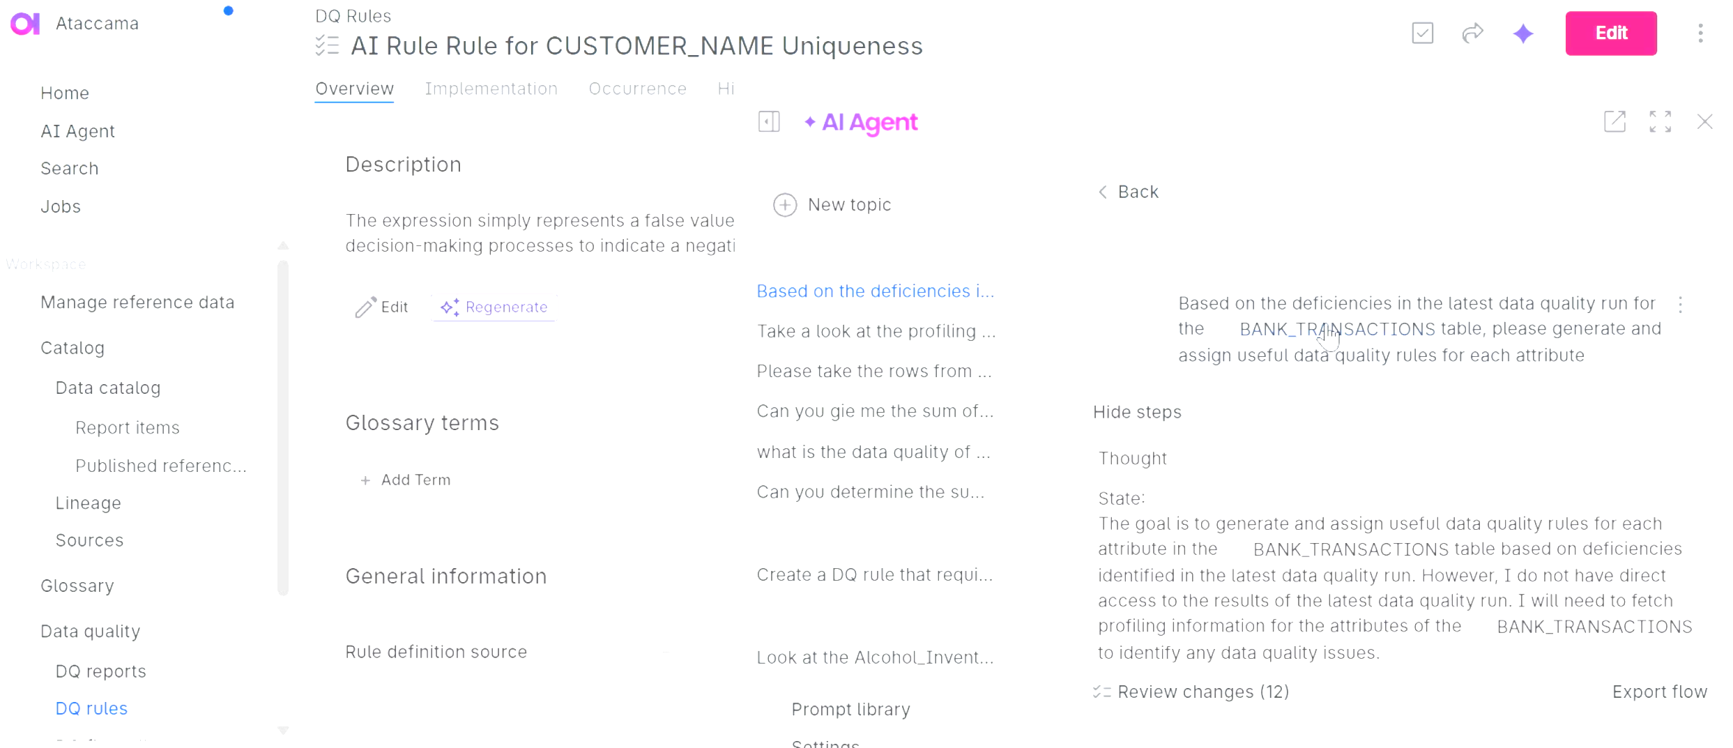
Task: Collapse the AI Agent topics sidebar panel icon
Action: pyautogui.click(x=769, y=122)
